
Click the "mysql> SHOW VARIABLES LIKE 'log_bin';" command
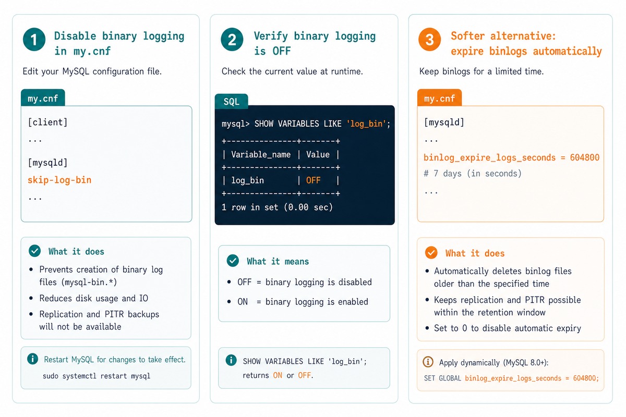306,124
